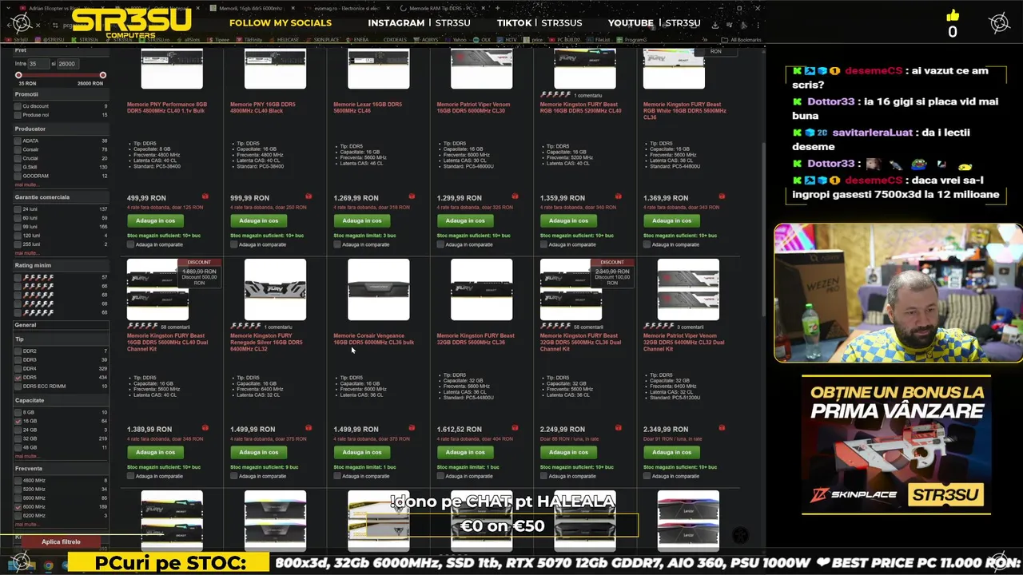Collapse the Tip filter section header
The image size is (1023, 575).
pos(60,339)
